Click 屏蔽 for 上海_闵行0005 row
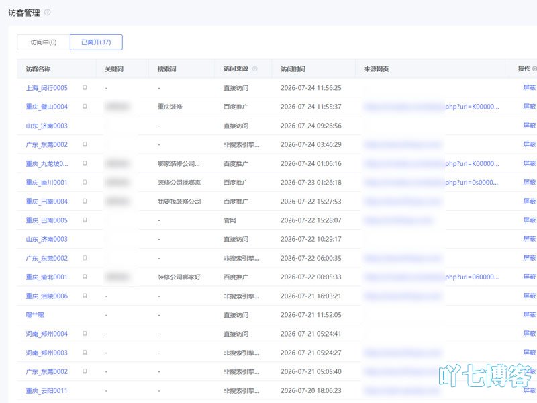 tap(530, 88)
